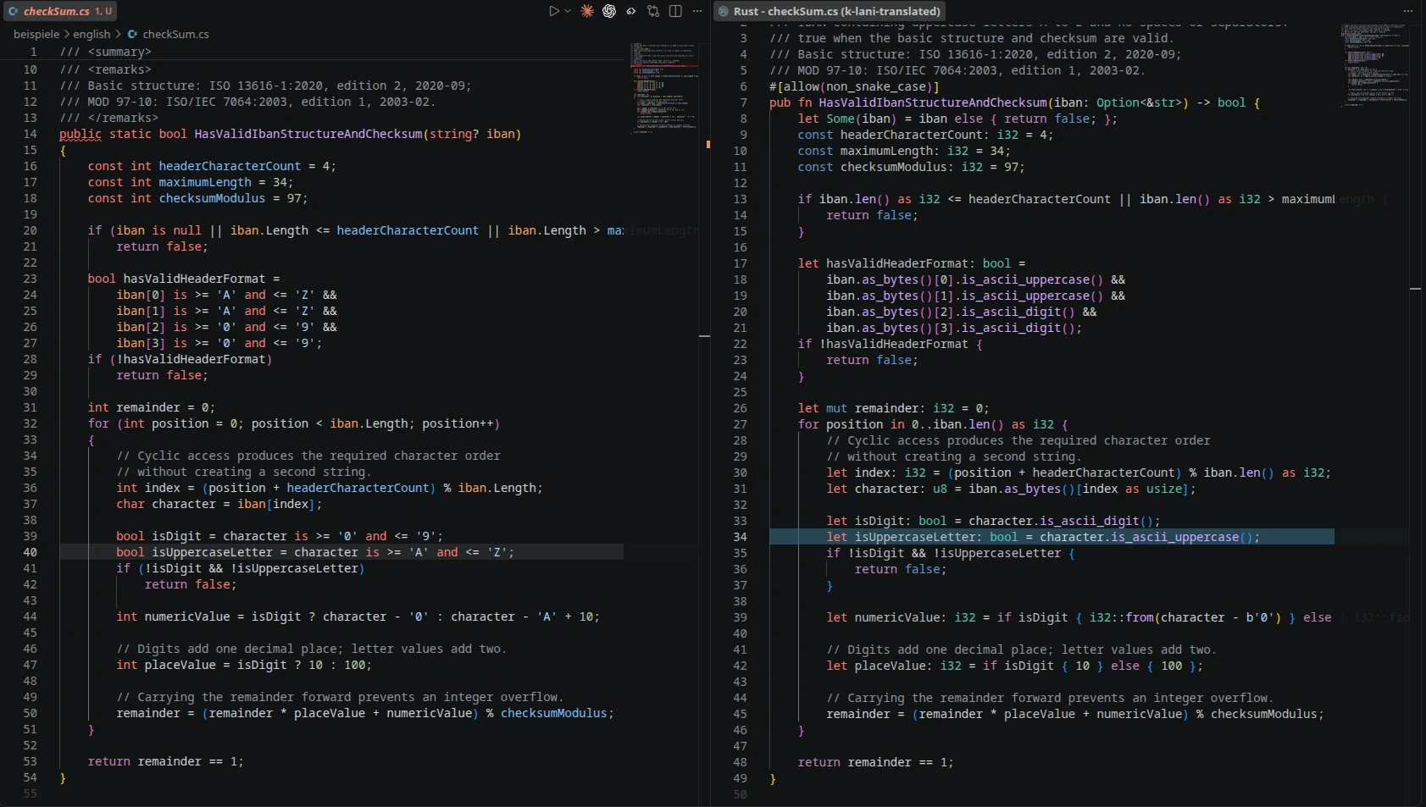Click headerCharacterCount on C# line 16

[x=230, y=166]
